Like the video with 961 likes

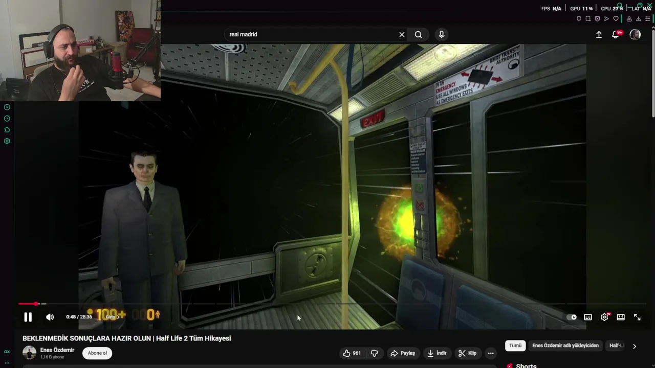click(352, 353)
